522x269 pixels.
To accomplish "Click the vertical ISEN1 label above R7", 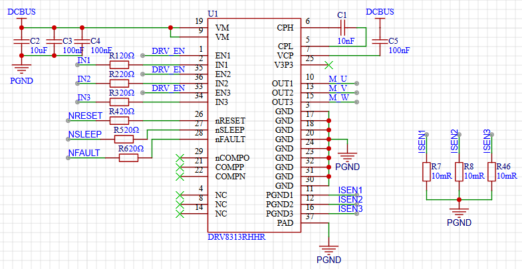I will [x=422, y=141].
